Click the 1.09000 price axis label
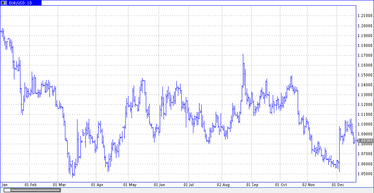The image size is (374, 193). pyautogui.click(x=365, y=134)
